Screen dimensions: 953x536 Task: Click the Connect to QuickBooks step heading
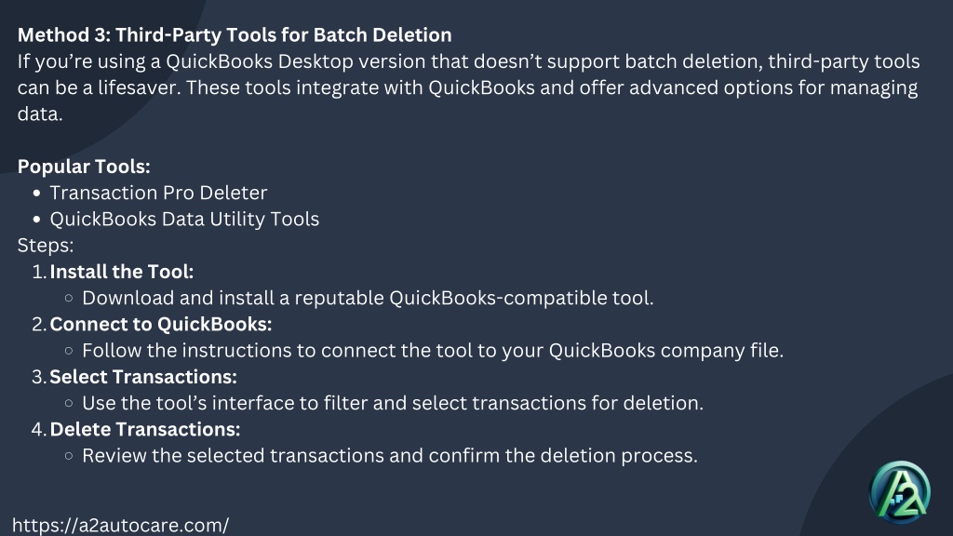(x=160, y=324)
